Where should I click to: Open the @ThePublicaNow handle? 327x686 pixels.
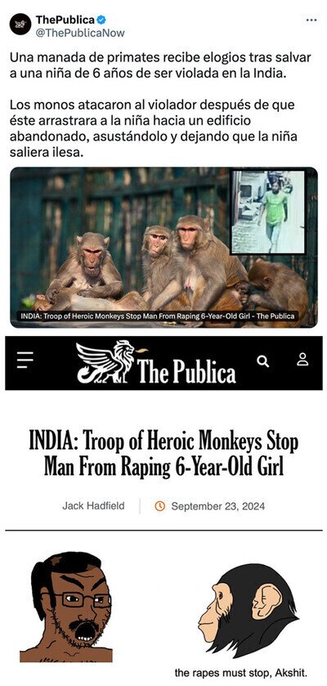click(80, 33)
